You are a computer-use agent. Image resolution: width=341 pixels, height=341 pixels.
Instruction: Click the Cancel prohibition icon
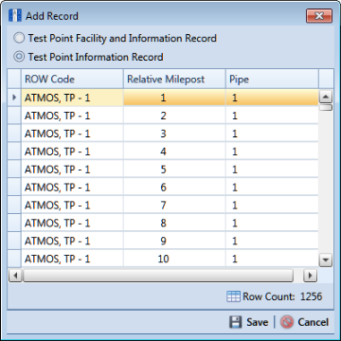coord(287,322)
